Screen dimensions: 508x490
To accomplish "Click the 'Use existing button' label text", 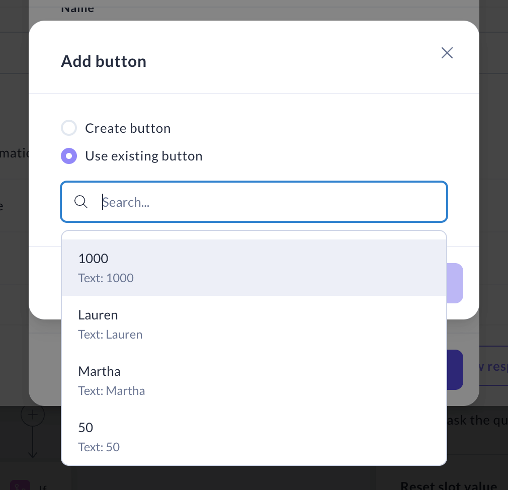I will pos(144,156).
